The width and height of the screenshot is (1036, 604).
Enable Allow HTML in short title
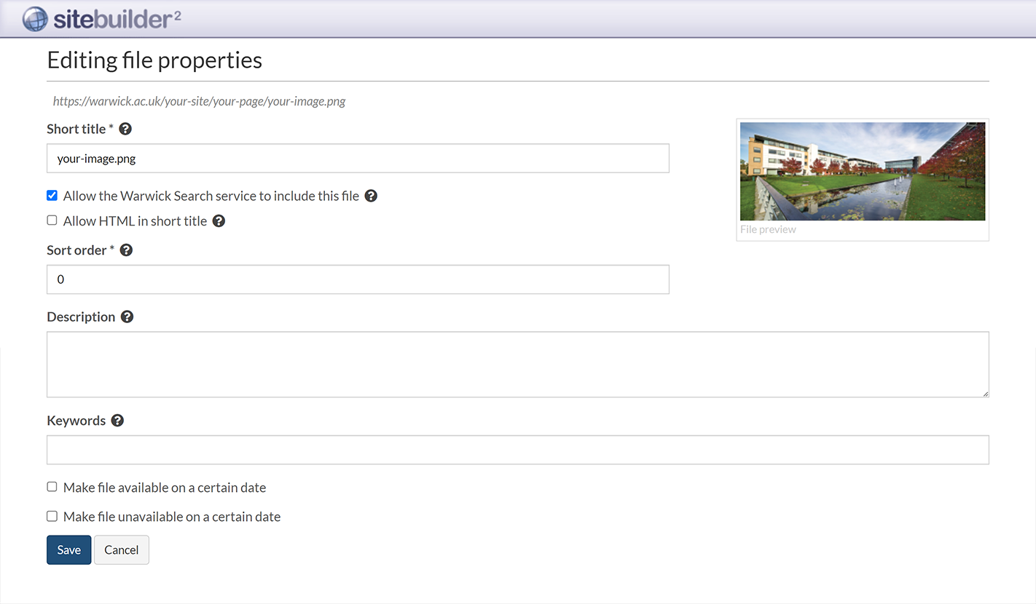52,220
